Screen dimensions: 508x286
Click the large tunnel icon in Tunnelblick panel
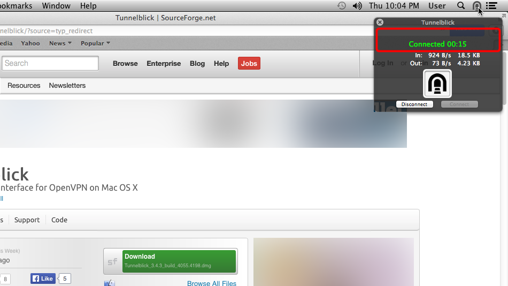tap(437, 84)
